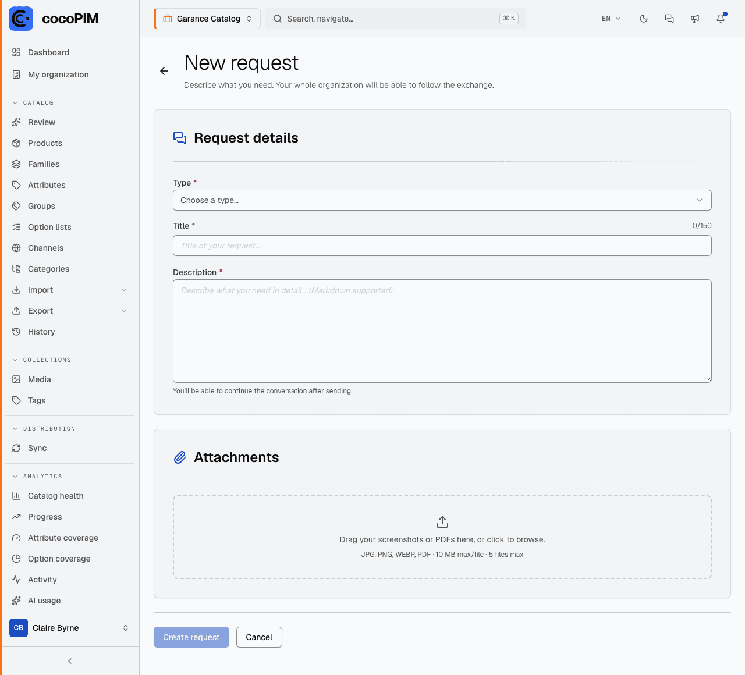
Task: Navigate to Attributes
Action: (70, 185)
